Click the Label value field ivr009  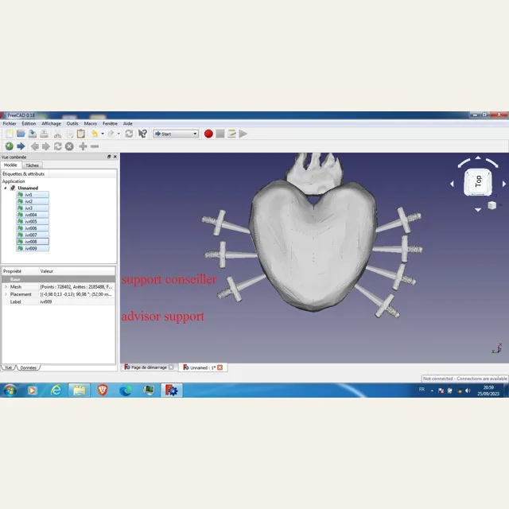[x=76, y=302]
